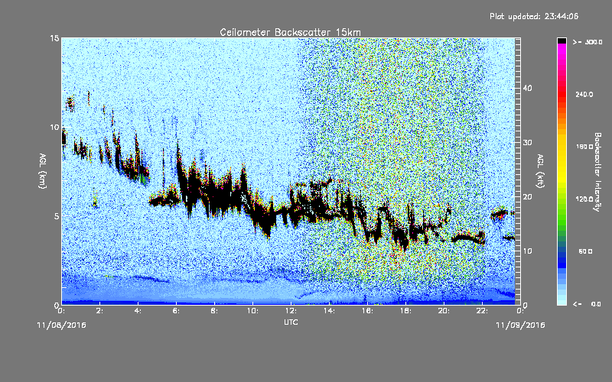Click the '12:' hour tick on time axis
The image size is (612, 382).
(291, 311)
